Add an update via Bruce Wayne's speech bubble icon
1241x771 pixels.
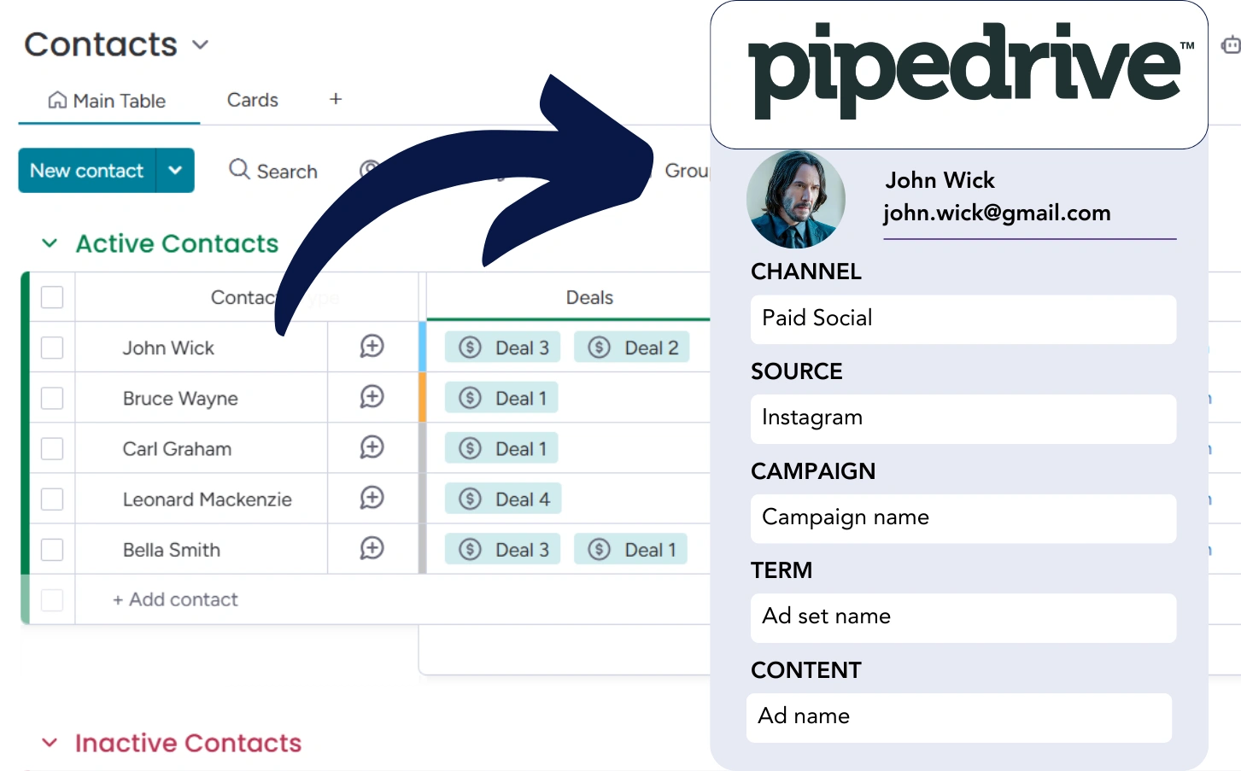tap(371, 397)
